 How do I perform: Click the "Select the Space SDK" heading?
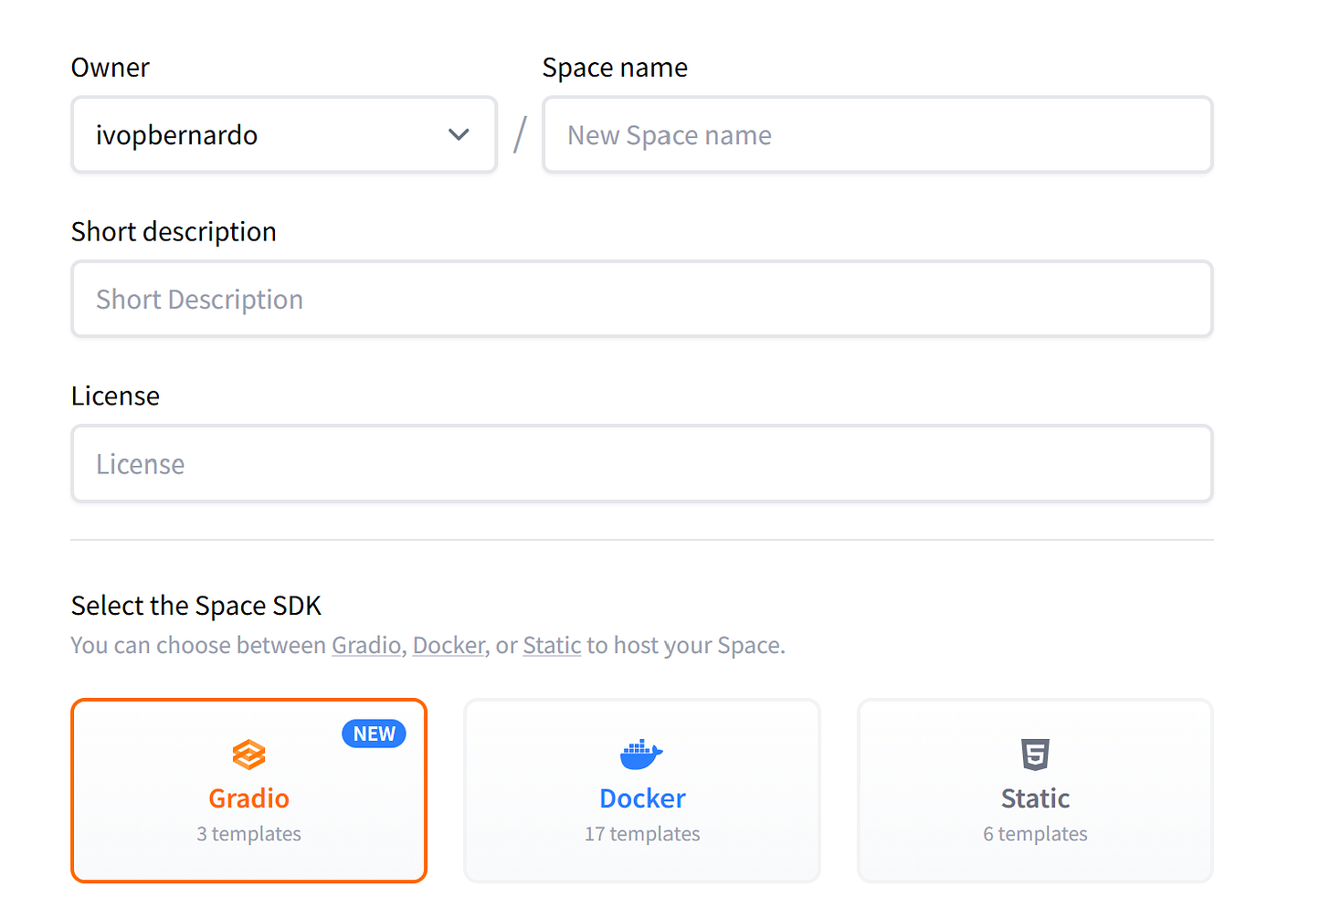pyautogui.click(x=196, y=606)
